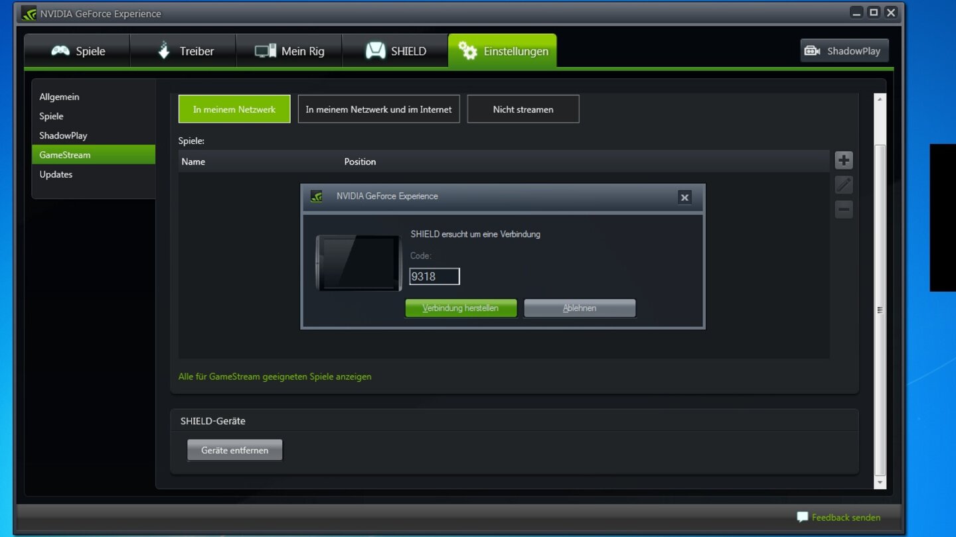Image resolution: width=956 pixels, height=537 pixels.
Task: Click the Feedback senden link
Action: (846, 517)
